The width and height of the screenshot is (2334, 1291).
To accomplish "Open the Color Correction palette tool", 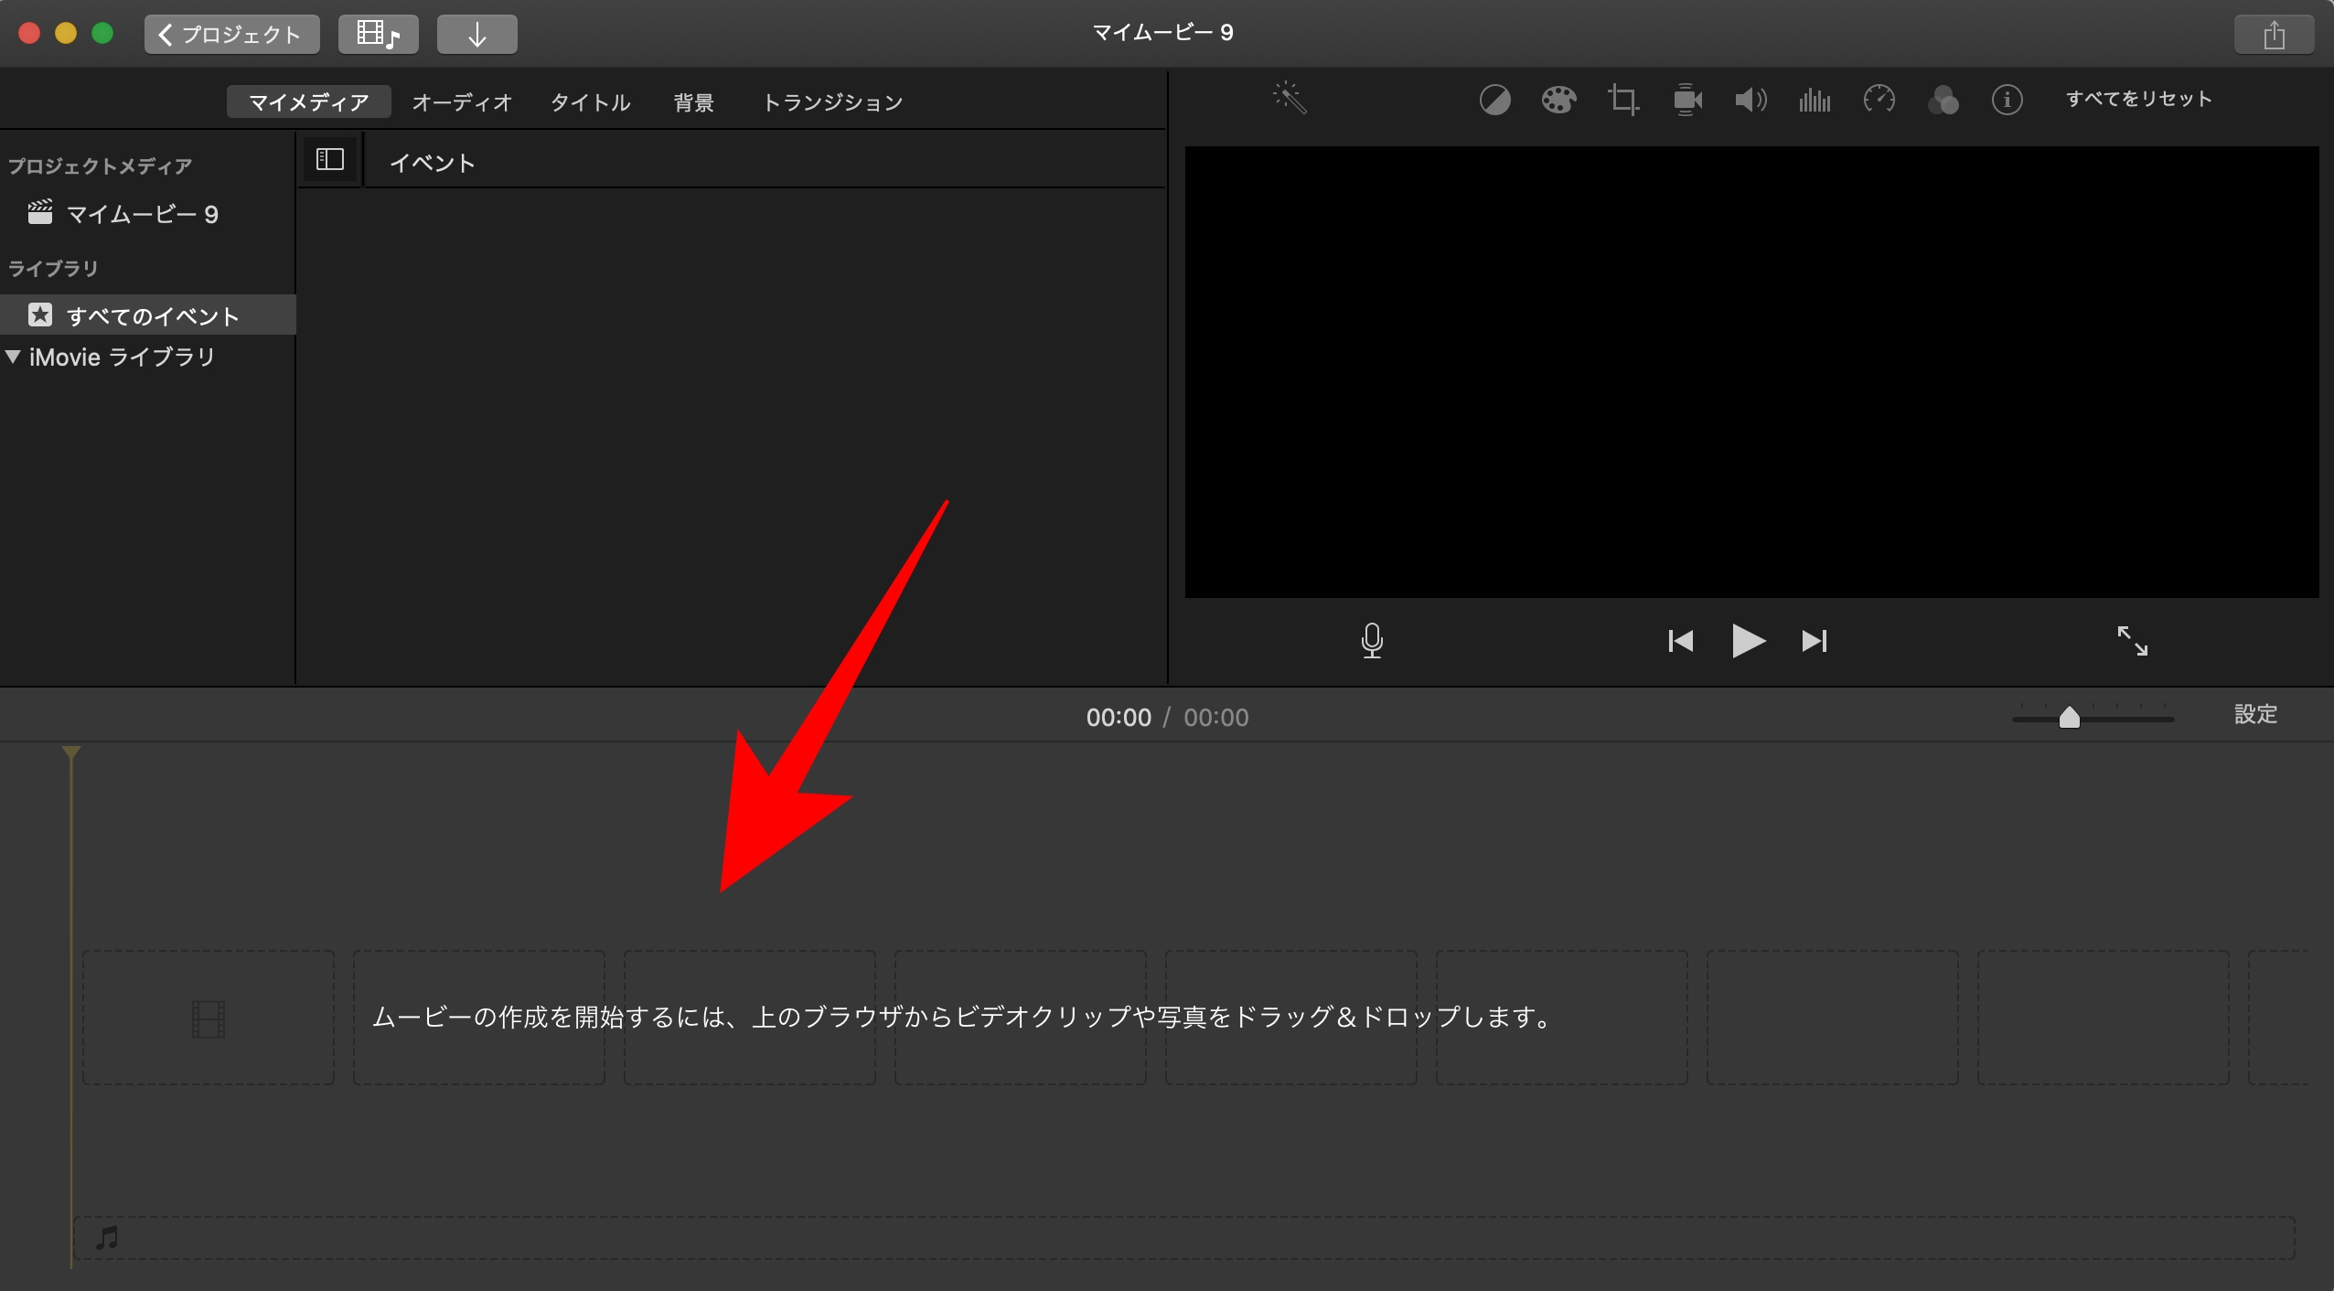I will [1558, 99].
